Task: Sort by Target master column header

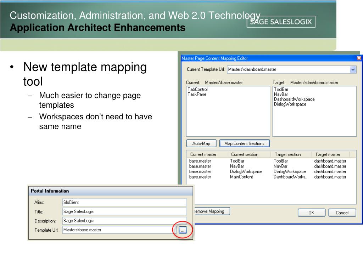Action: pos(330,154)
